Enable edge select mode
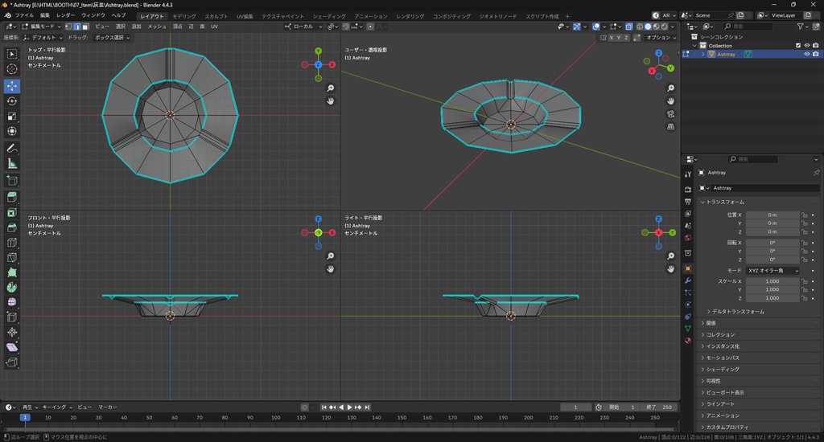The width and height of the screenshot is (824, 442). tap(77, 27)
